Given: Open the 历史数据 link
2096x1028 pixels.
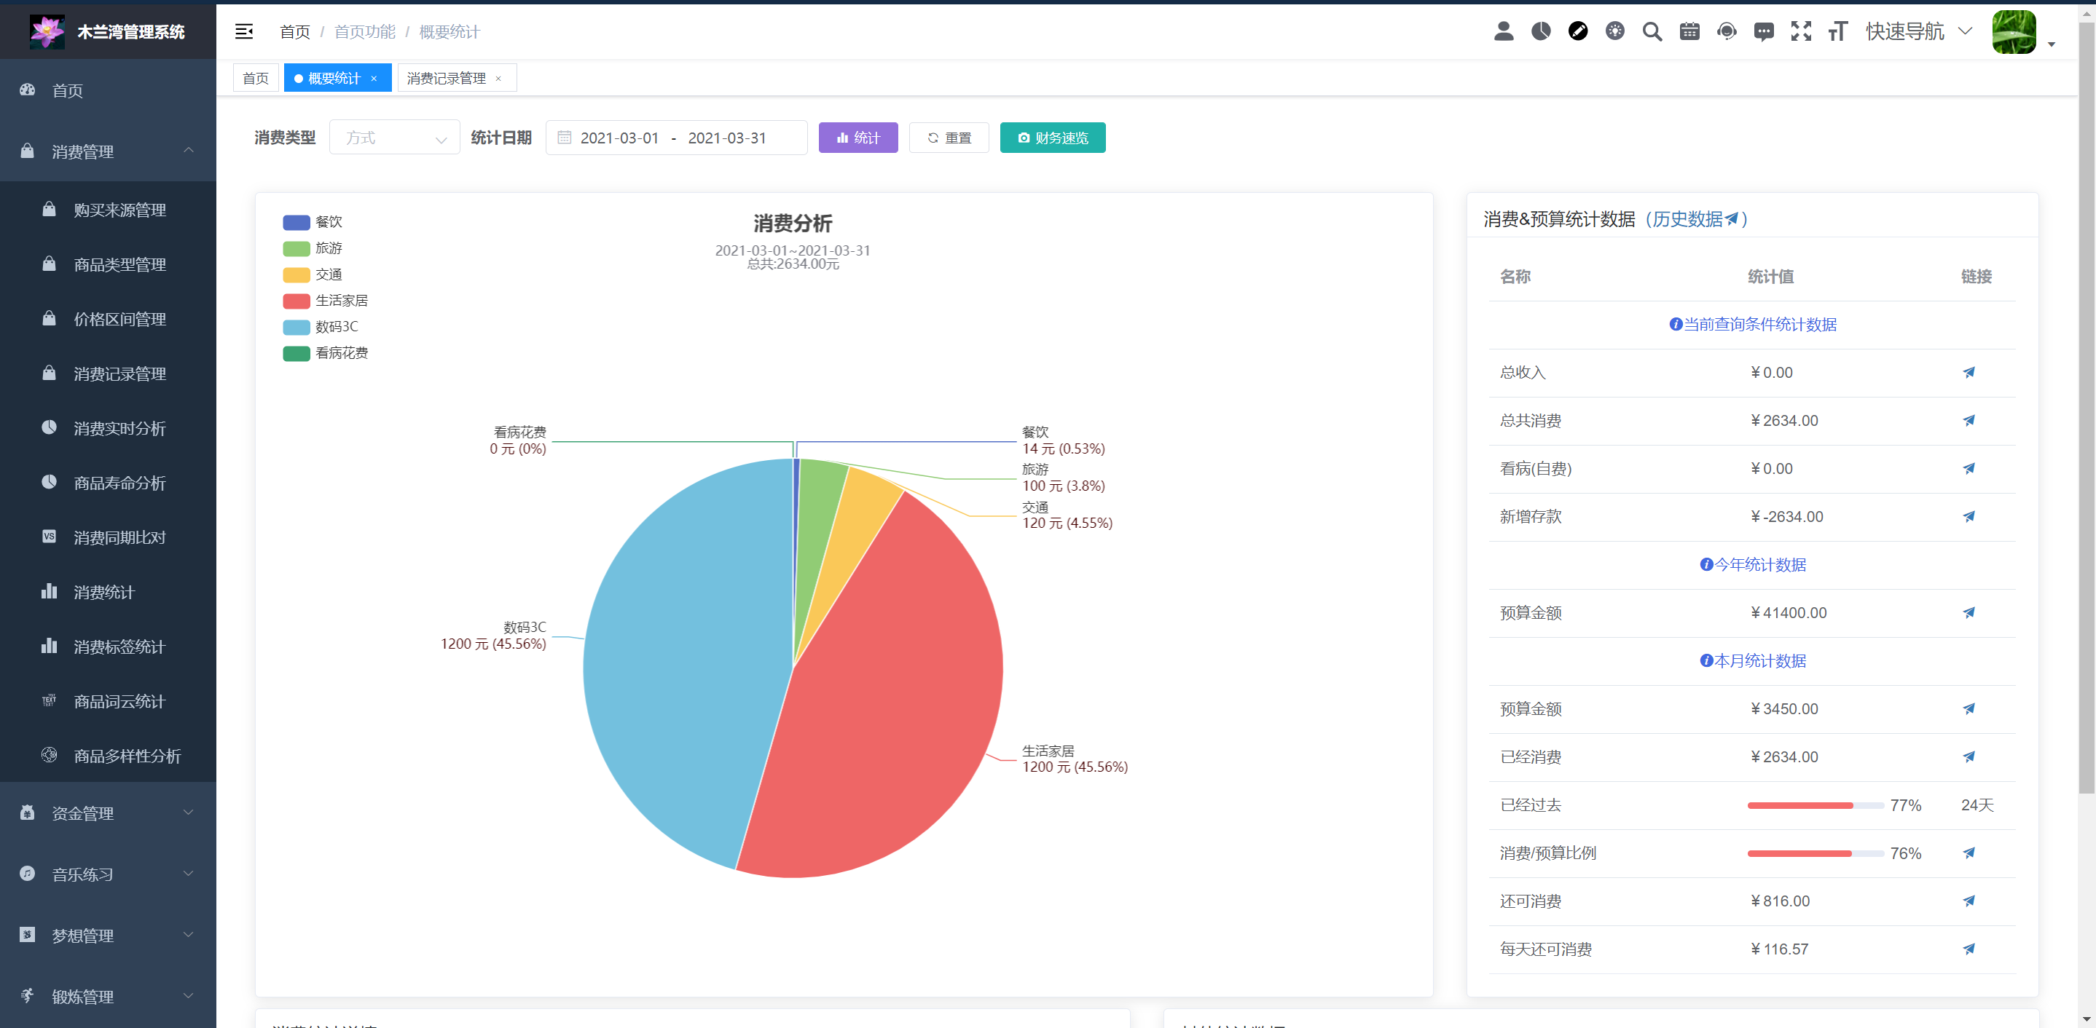Looking at the screenshot, I should point(1695,218).
